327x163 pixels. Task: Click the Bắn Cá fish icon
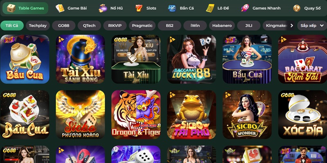(x=172, y=8)
